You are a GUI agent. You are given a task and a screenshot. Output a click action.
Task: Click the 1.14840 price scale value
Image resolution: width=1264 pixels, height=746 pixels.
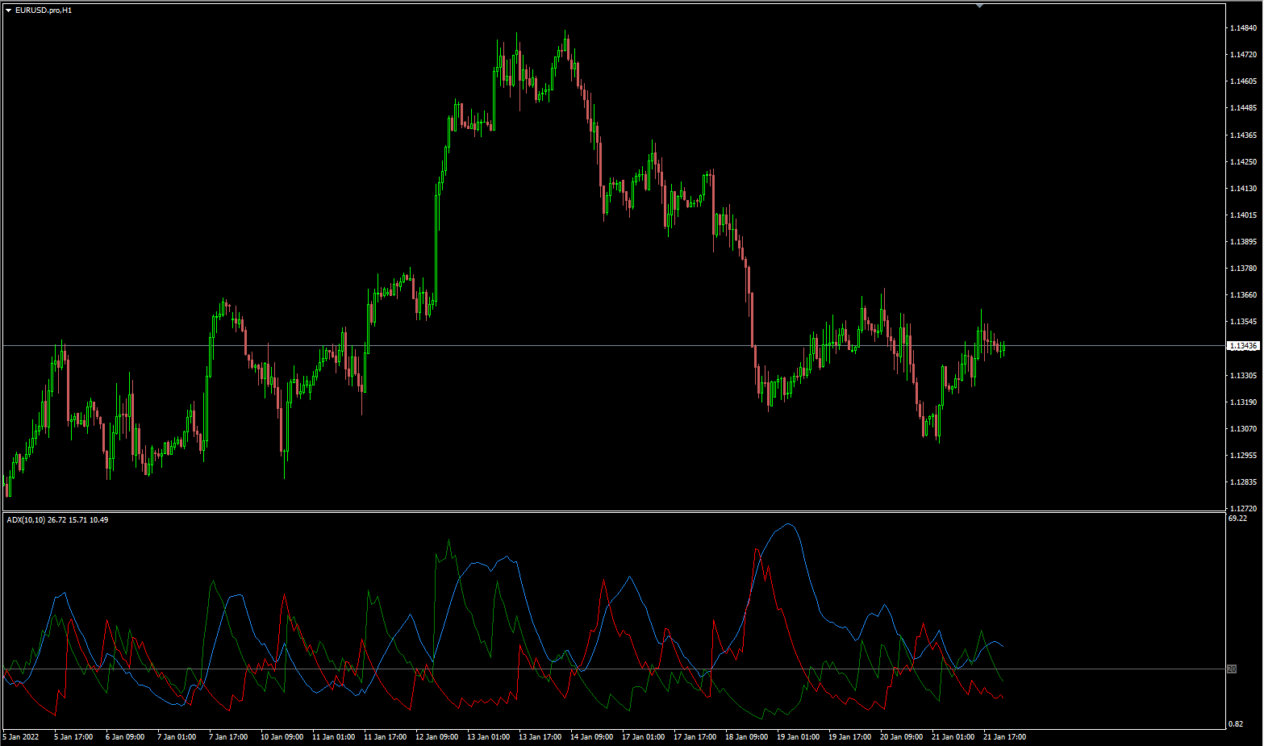[1242, 26]
